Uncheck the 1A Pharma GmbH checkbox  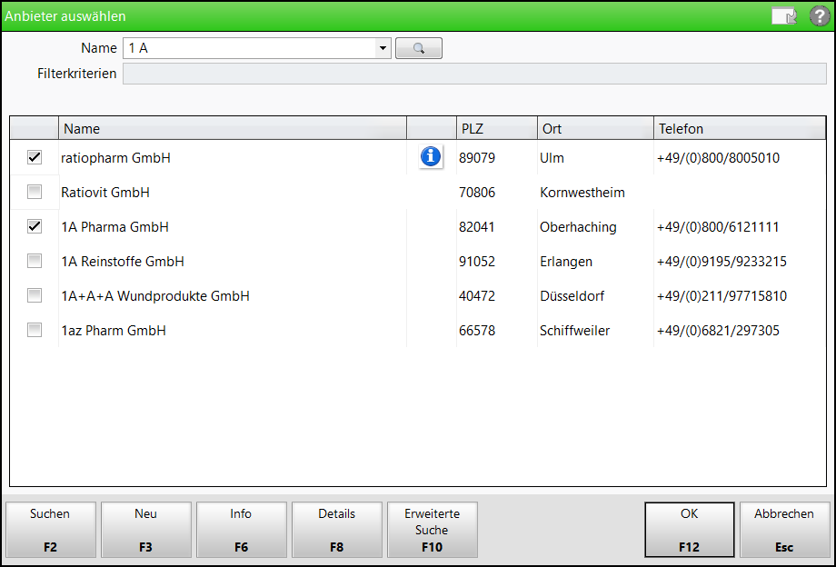[35, 226]
